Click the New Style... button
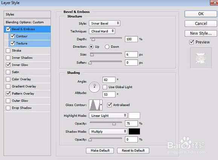Image resolution: width=218 pixels, height=160 pixels. pyautogui.click(x=201, y=33)
